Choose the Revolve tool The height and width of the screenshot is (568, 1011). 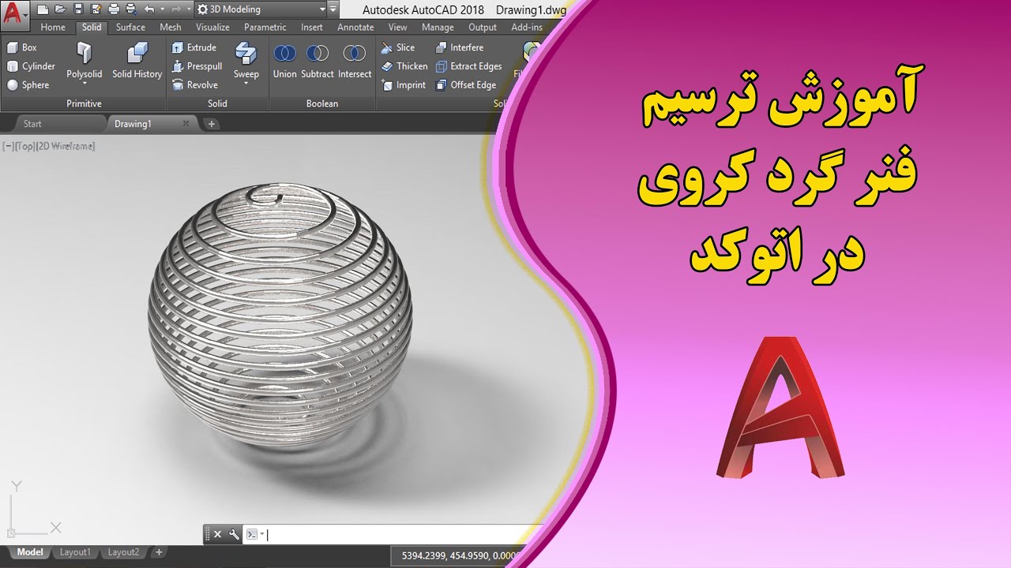[x=194, y=85]
